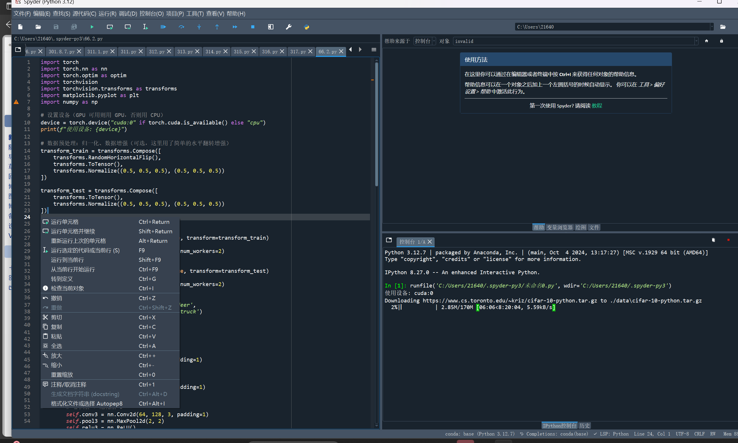Close the 66.2.py editor tab

pos(341,51)
